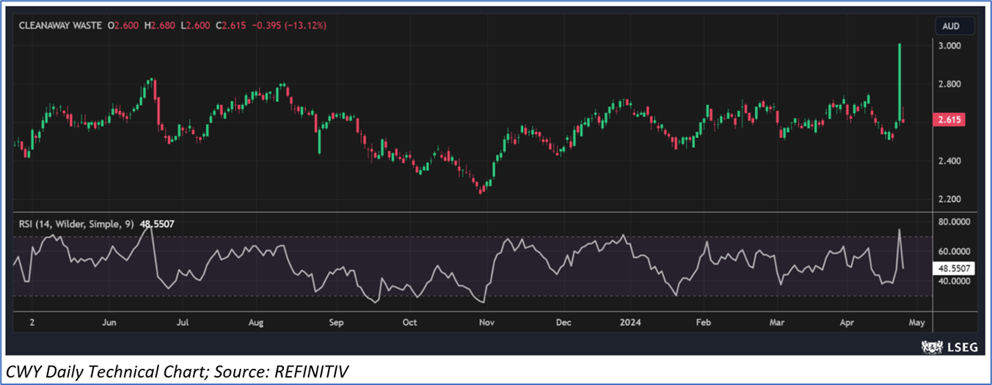Image resolution: width=992 pixels, height=385 pixels.
Task: Click the Apr label on time axis
Action: [847, 322]
